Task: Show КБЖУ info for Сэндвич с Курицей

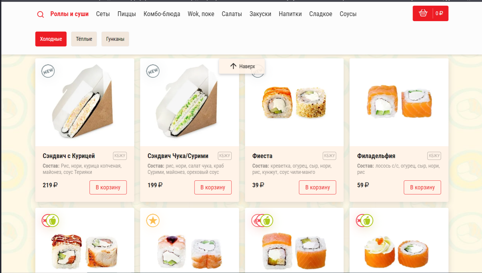Action: (120, 156)
